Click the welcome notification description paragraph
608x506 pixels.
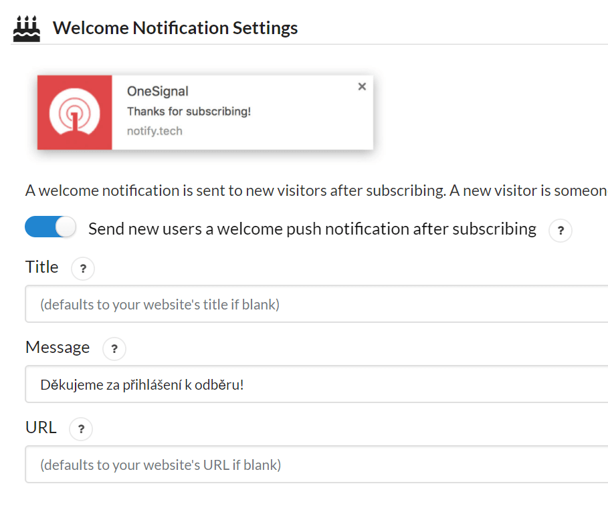pos(316,191)
